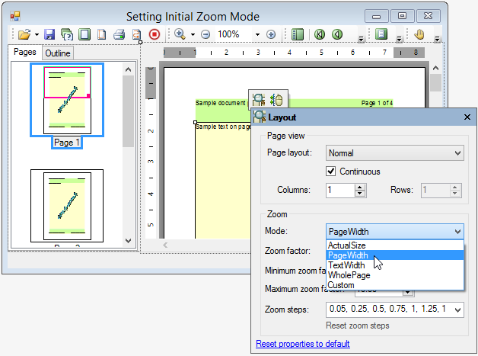Click in the Zoom steps field
478x356 pixels.
394,309
